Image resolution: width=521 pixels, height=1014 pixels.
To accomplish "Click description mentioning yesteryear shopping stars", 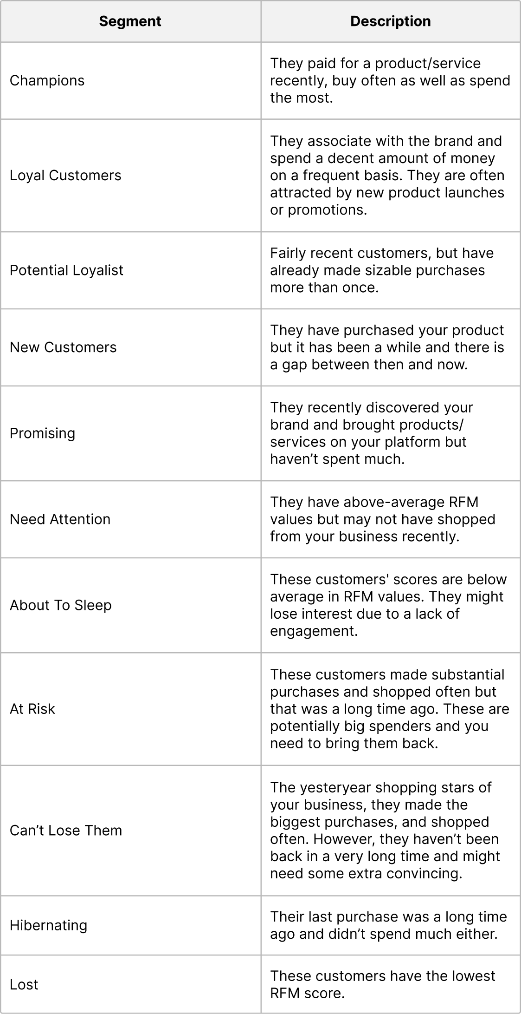I will pyautogui.click(x=385, y=831).
